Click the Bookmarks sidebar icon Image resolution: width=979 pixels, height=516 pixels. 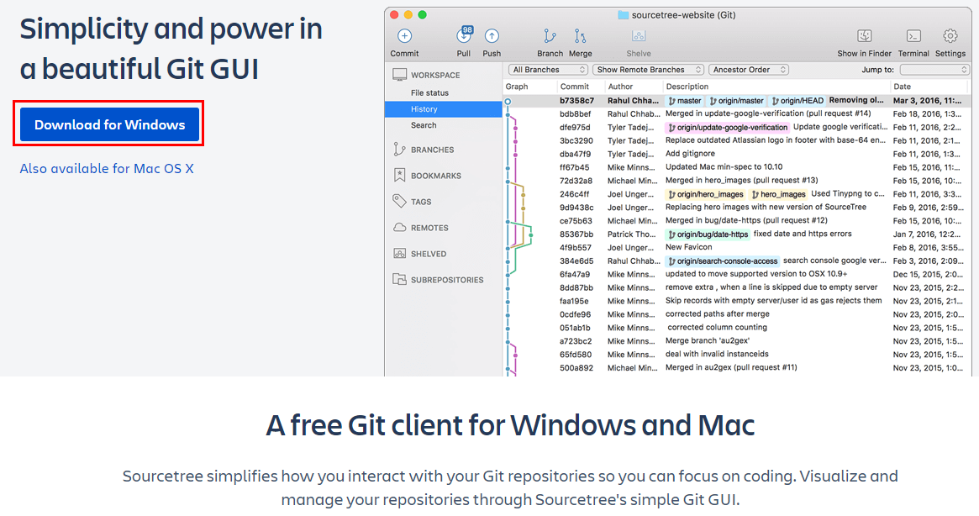400,176
